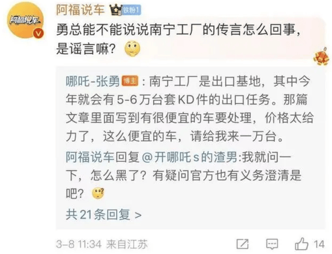332x254 pixels.
Task: Like the comment with thumbs-up
Action: tap(302, 243)
